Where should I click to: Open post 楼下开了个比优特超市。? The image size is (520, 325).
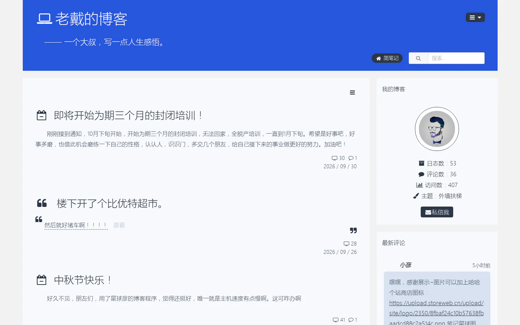click(x=110, y=203)
